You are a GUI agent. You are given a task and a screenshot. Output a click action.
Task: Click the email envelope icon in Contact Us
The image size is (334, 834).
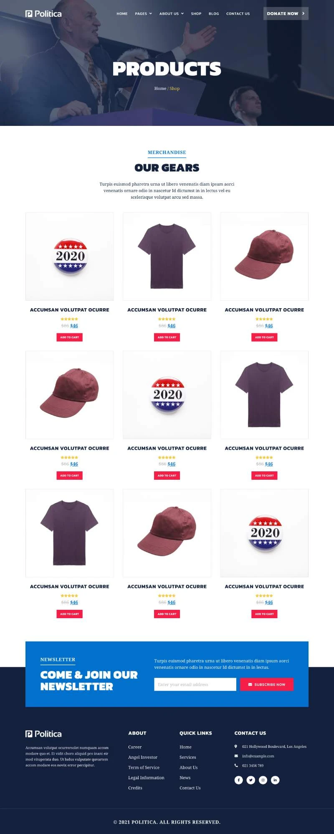[x=236, y=756]
